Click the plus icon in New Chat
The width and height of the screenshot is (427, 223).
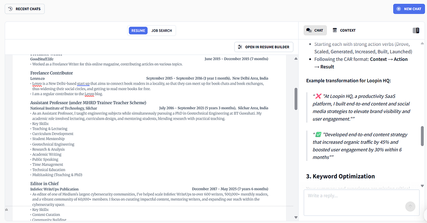tap(399, 9)
